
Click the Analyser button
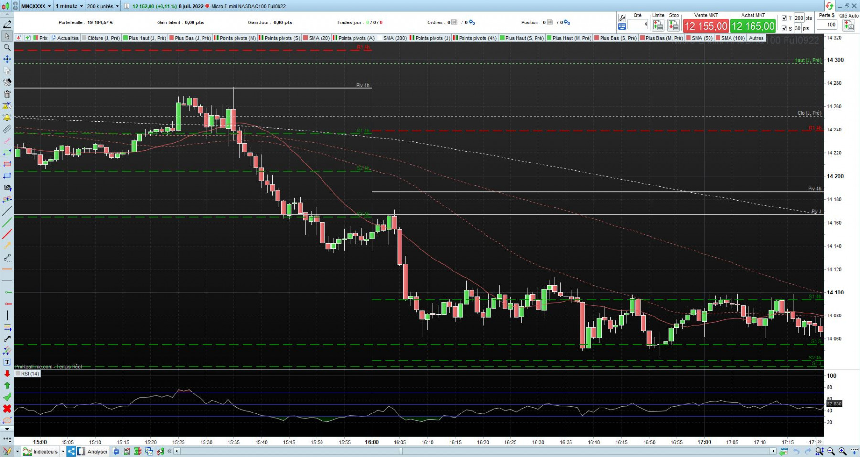(93, 451)
